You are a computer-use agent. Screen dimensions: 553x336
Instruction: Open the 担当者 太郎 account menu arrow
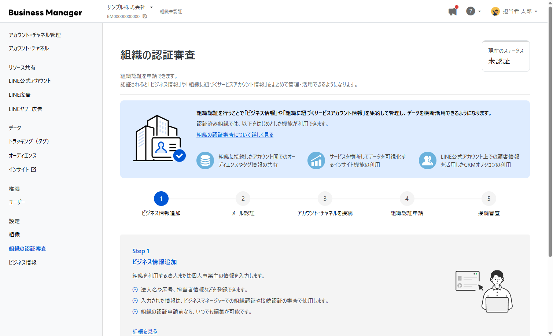[x=536, y=11]
